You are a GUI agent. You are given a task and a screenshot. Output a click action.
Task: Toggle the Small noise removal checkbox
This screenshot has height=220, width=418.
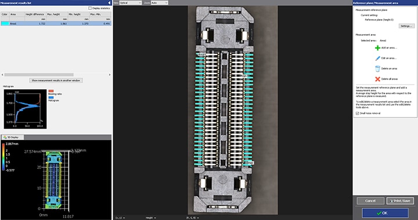357,113
